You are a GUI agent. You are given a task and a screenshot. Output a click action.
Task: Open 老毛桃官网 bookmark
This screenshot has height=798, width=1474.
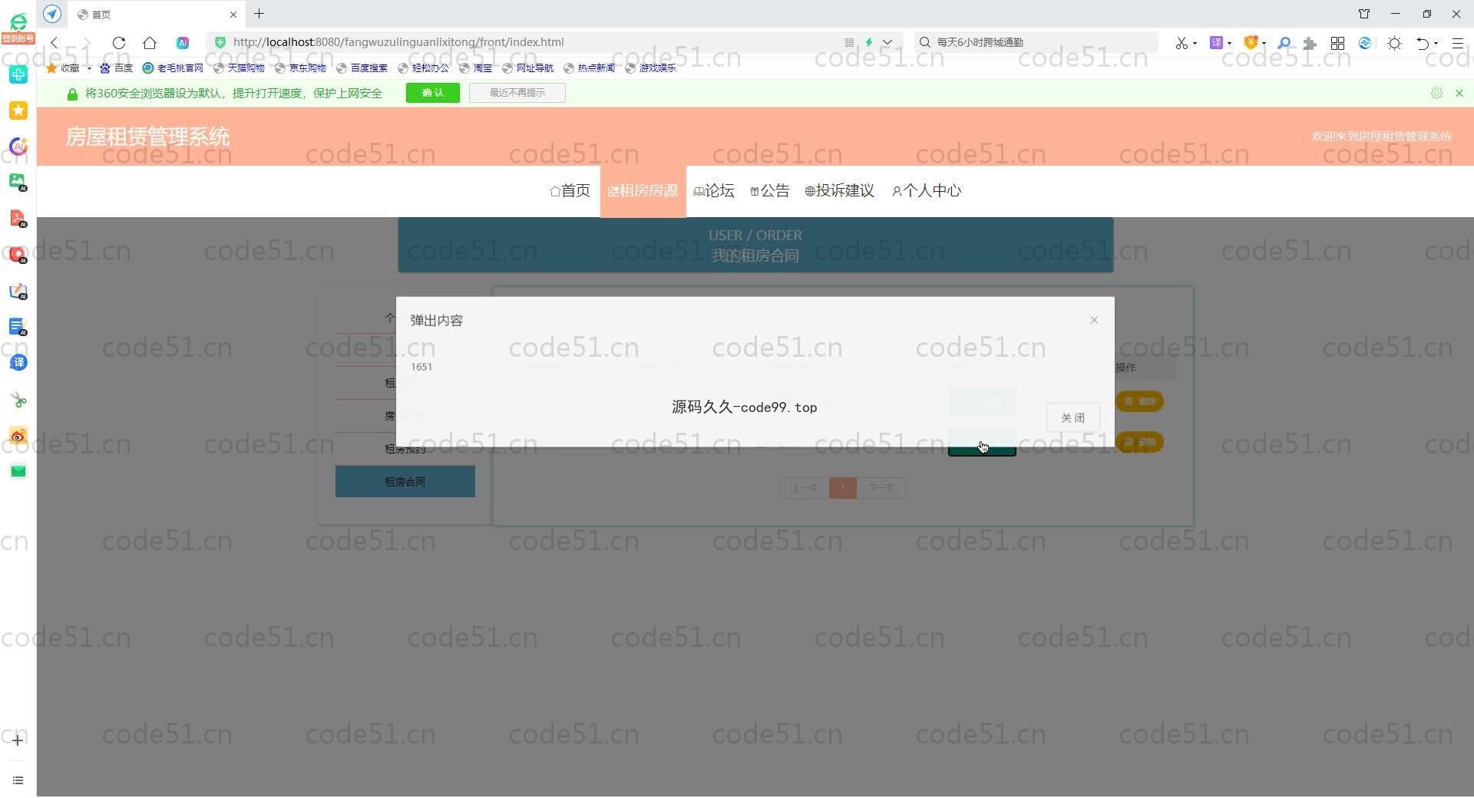click(x=174, y=68)
